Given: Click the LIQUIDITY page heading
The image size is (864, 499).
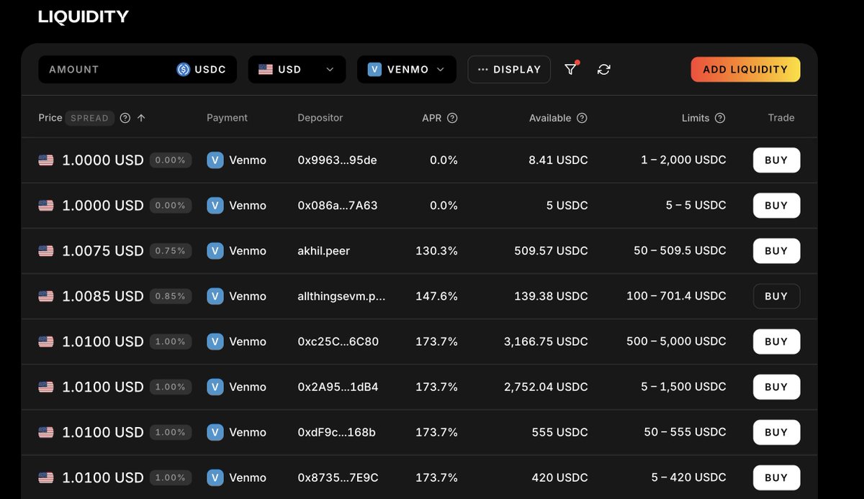Looking at the screenshot, I should 84,17.
